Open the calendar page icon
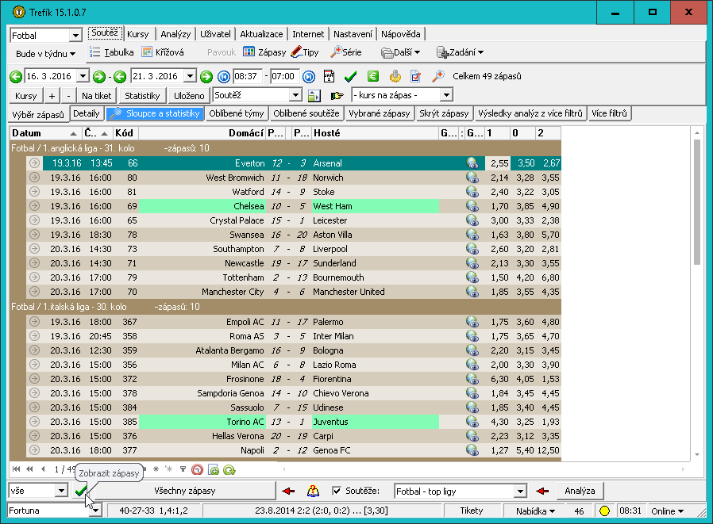This screenshot has height=524, width=713. pyautogui.click(x=329, y=76)
